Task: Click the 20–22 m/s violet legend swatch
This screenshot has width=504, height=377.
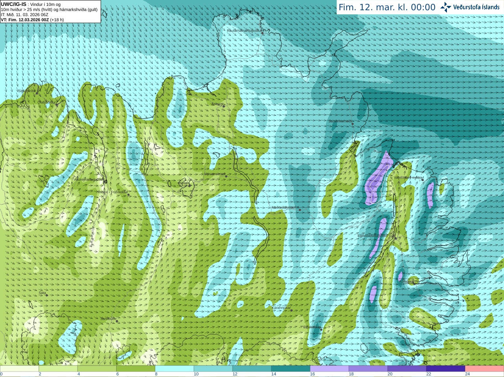Action: click(407, 369)
